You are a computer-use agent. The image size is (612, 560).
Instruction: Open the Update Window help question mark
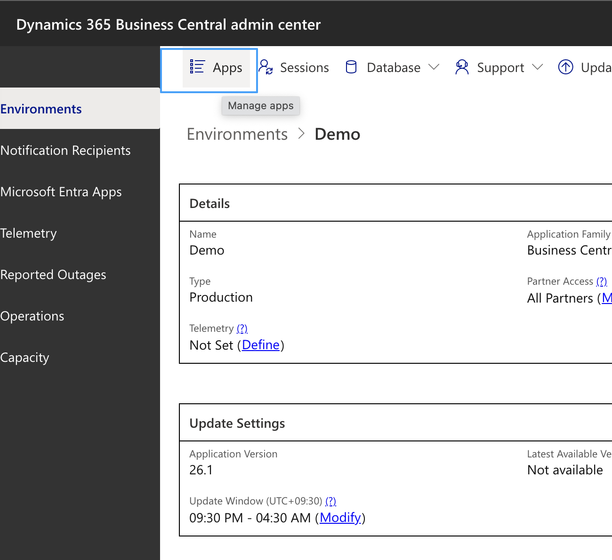(331, 501)
